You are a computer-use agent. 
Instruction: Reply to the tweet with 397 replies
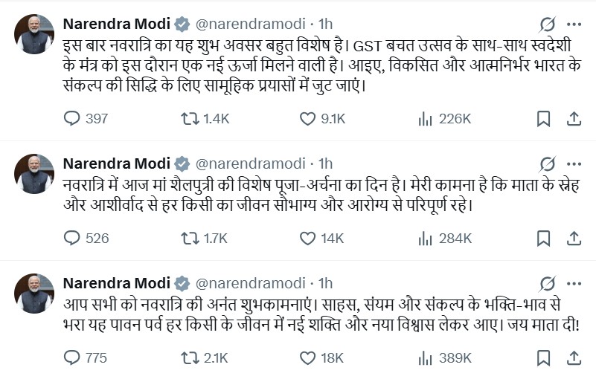[72, 118]
